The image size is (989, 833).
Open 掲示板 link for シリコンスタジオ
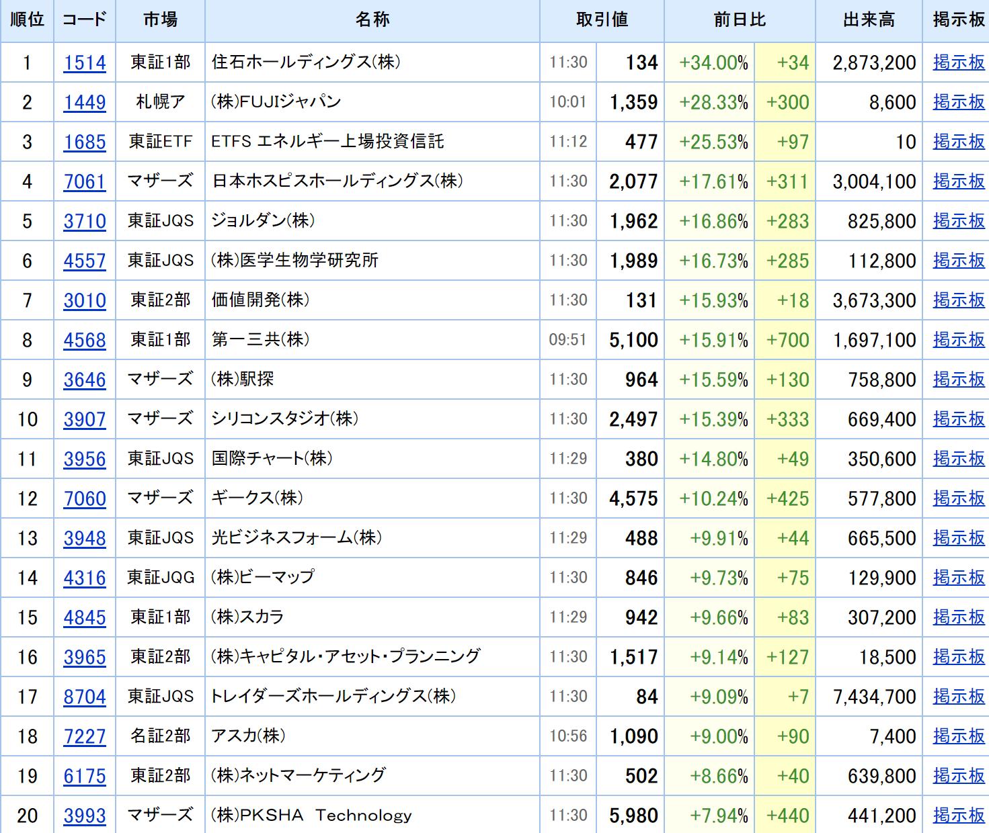coord(959,419)
